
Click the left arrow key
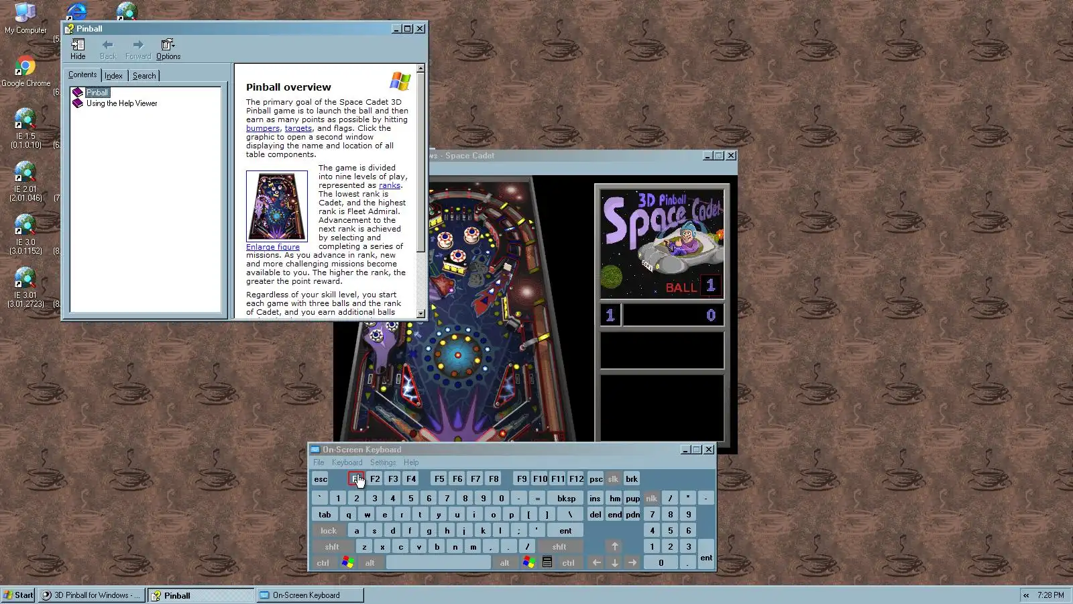(596, 563)
